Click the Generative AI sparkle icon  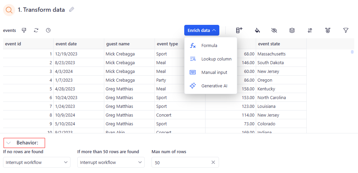click(193, 86)
